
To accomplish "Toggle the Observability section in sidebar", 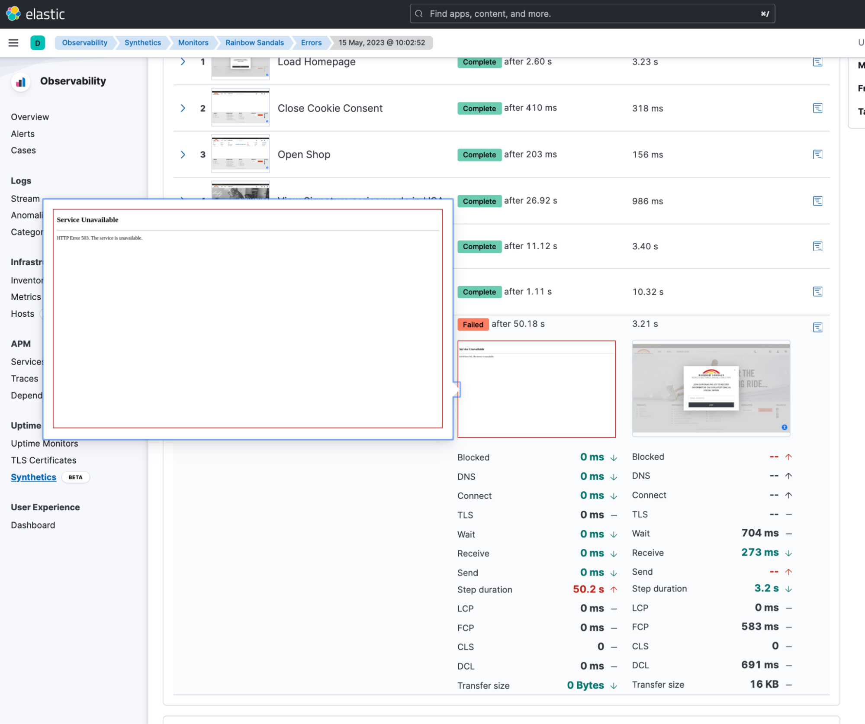I will point(73,80).
